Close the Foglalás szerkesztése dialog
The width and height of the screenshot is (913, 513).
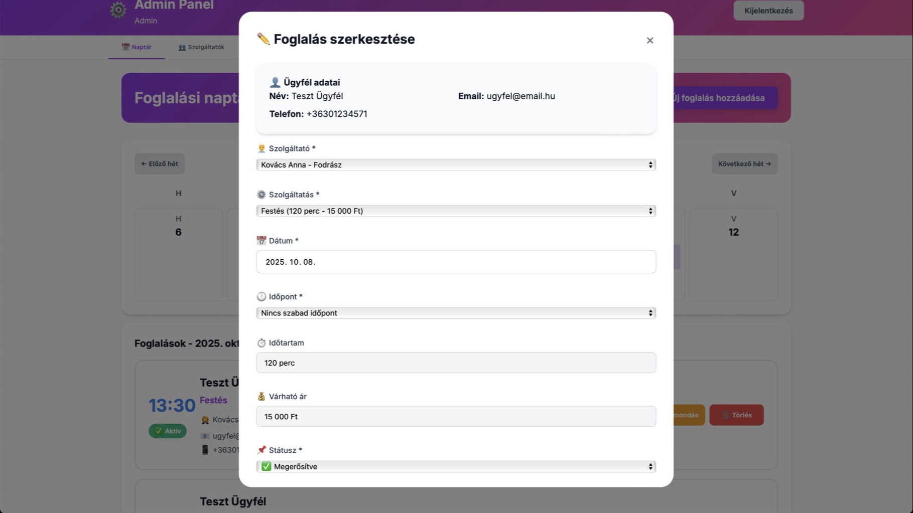coord(650,40)
